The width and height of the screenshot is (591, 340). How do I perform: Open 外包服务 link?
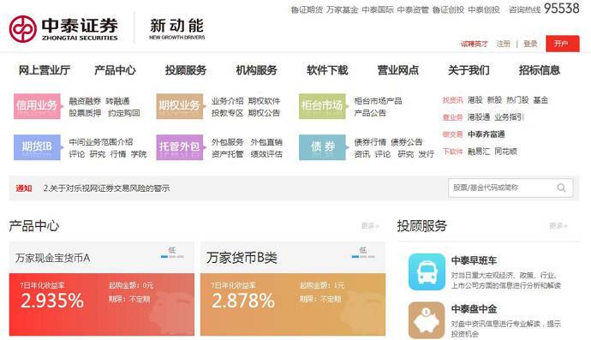(x=227, y=142)
